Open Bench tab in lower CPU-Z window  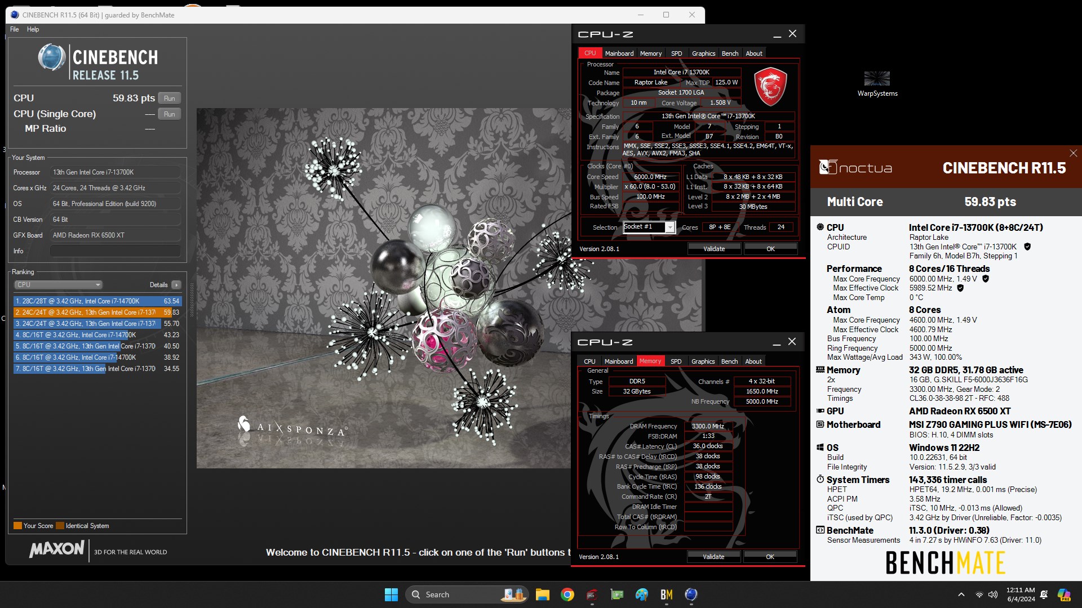[x=729, y=361]
